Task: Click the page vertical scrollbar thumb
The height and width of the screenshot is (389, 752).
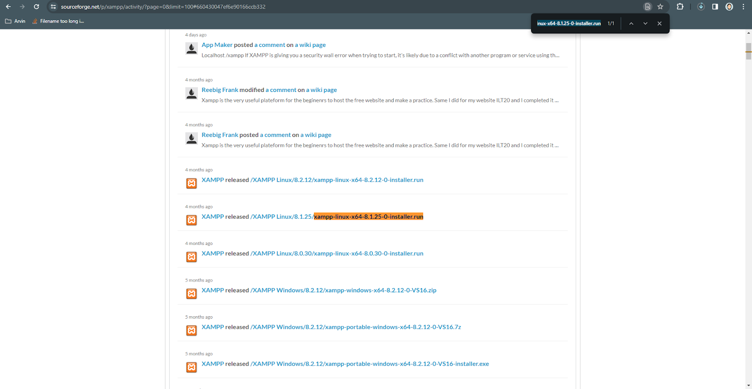Action: point(749,51)
